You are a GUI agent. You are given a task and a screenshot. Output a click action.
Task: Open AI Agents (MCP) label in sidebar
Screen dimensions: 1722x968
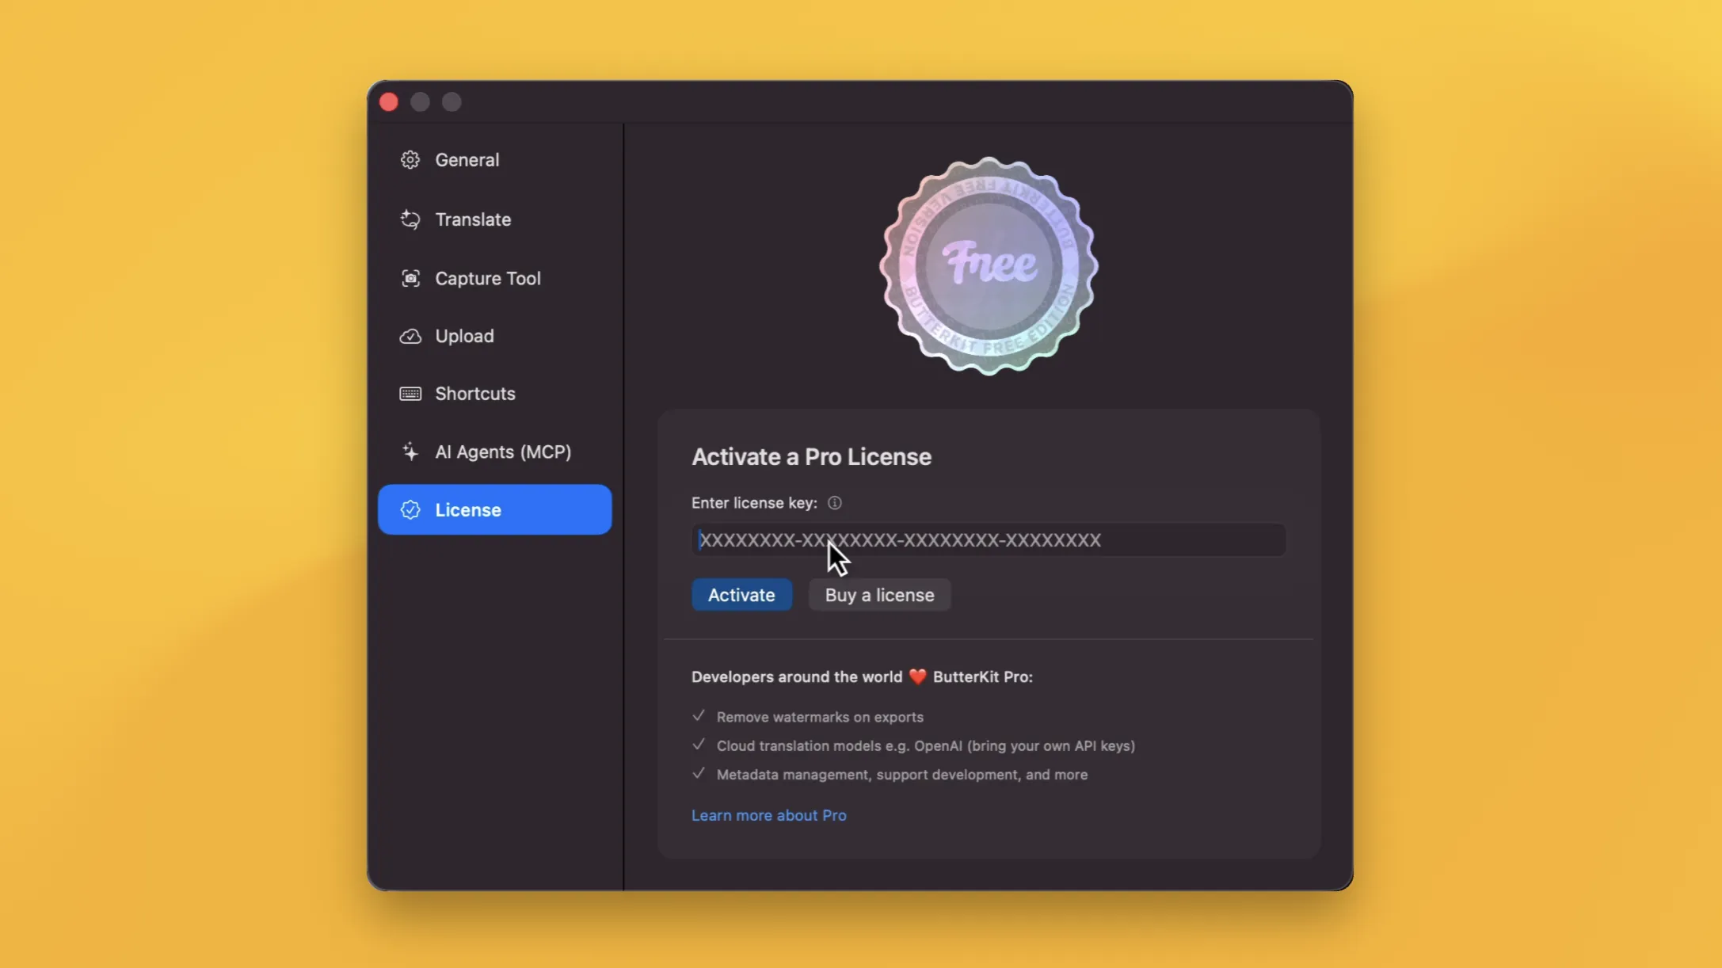503,452
